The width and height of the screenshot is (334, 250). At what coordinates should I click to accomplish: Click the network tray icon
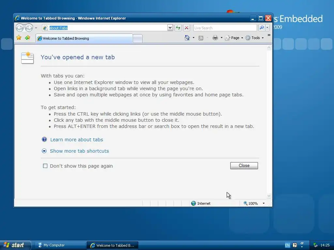[315, 245]
